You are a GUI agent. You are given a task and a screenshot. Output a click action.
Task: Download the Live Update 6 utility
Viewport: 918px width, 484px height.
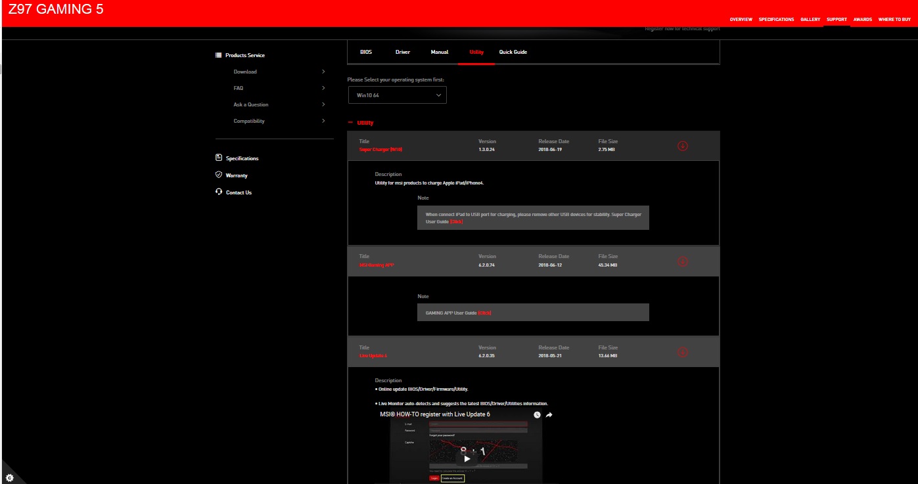click(682, 352)
